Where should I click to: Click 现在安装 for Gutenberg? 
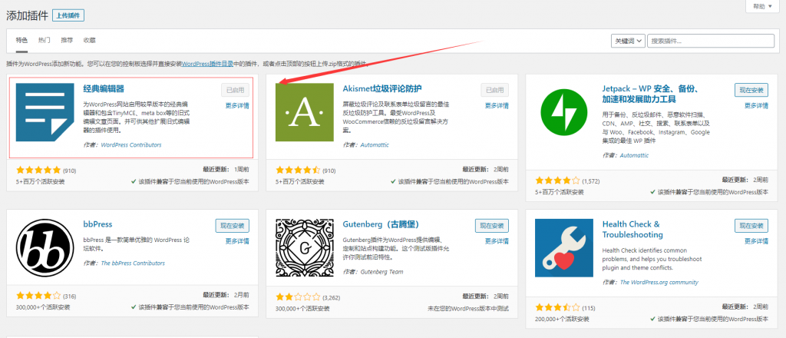(492, 226)
